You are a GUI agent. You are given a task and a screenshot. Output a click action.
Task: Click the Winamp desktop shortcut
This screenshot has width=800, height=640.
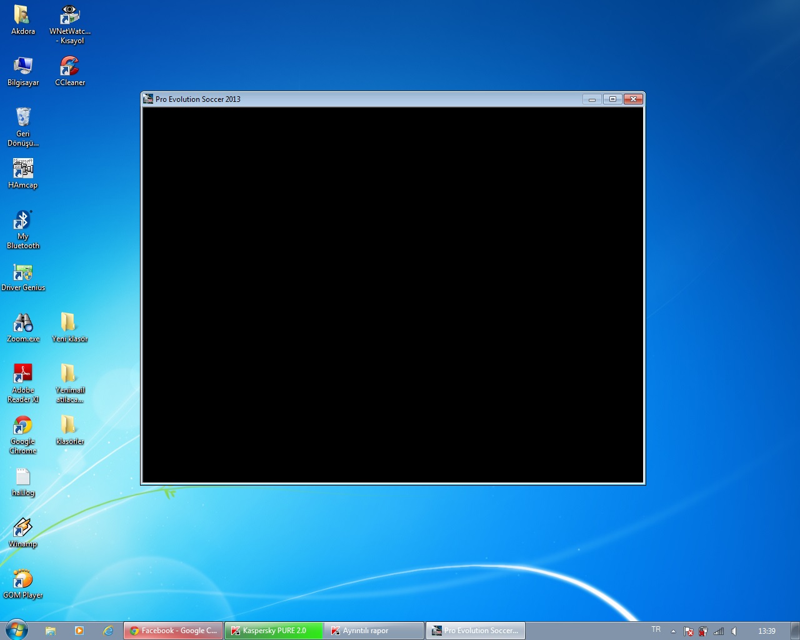[x=23, y=532]
